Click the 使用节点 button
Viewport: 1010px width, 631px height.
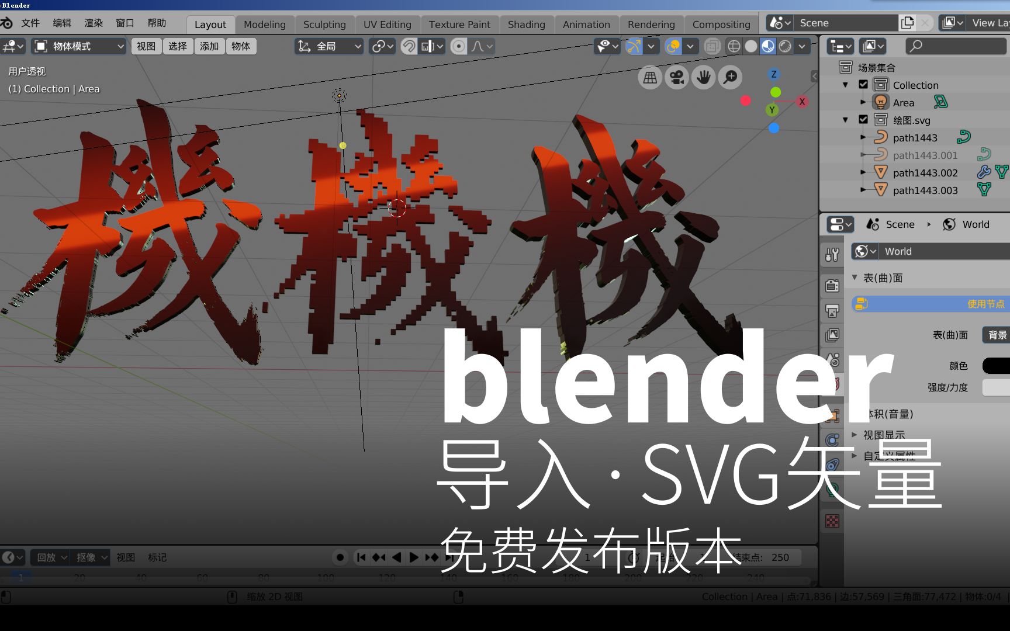click(935, 304)
